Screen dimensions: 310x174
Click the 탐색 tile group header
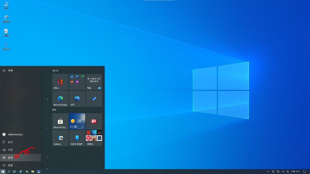click(54, 110)
